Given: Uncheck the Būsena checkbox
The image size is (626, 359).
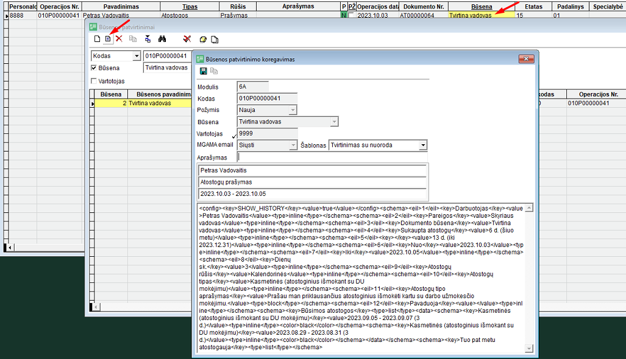Looking at the screenshot, I should coord(94,68).
